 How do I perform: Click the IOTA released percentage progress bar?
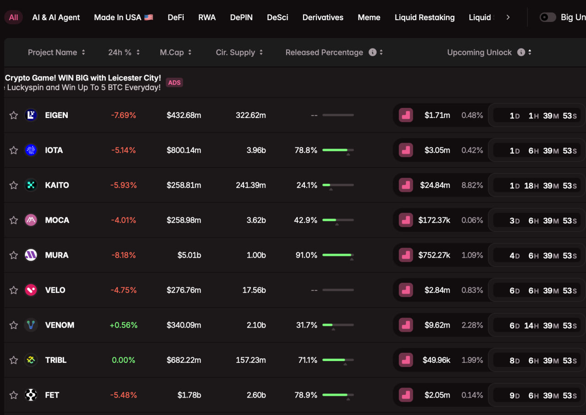(338, 150)
